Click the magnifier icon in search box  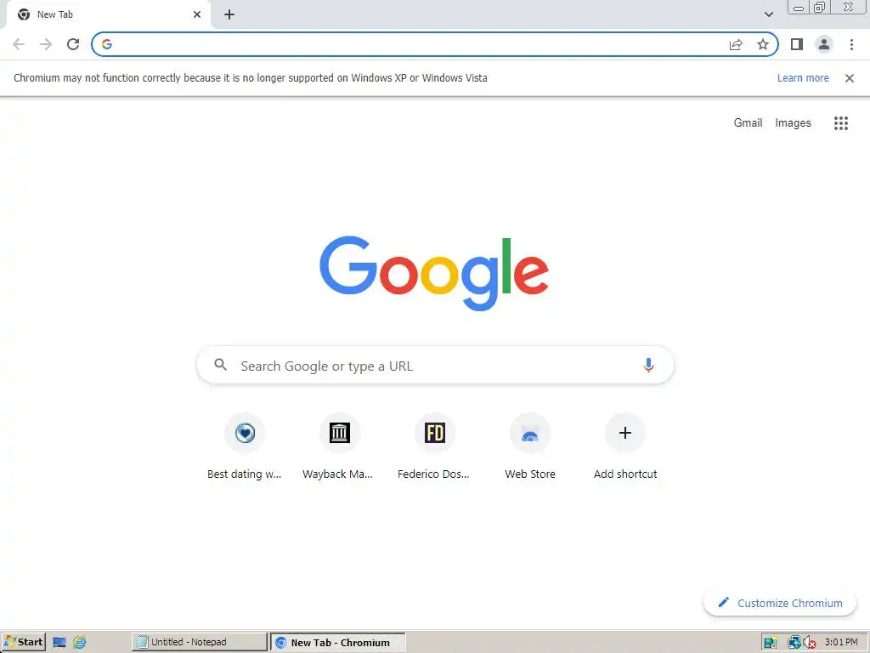coord(220,365)
